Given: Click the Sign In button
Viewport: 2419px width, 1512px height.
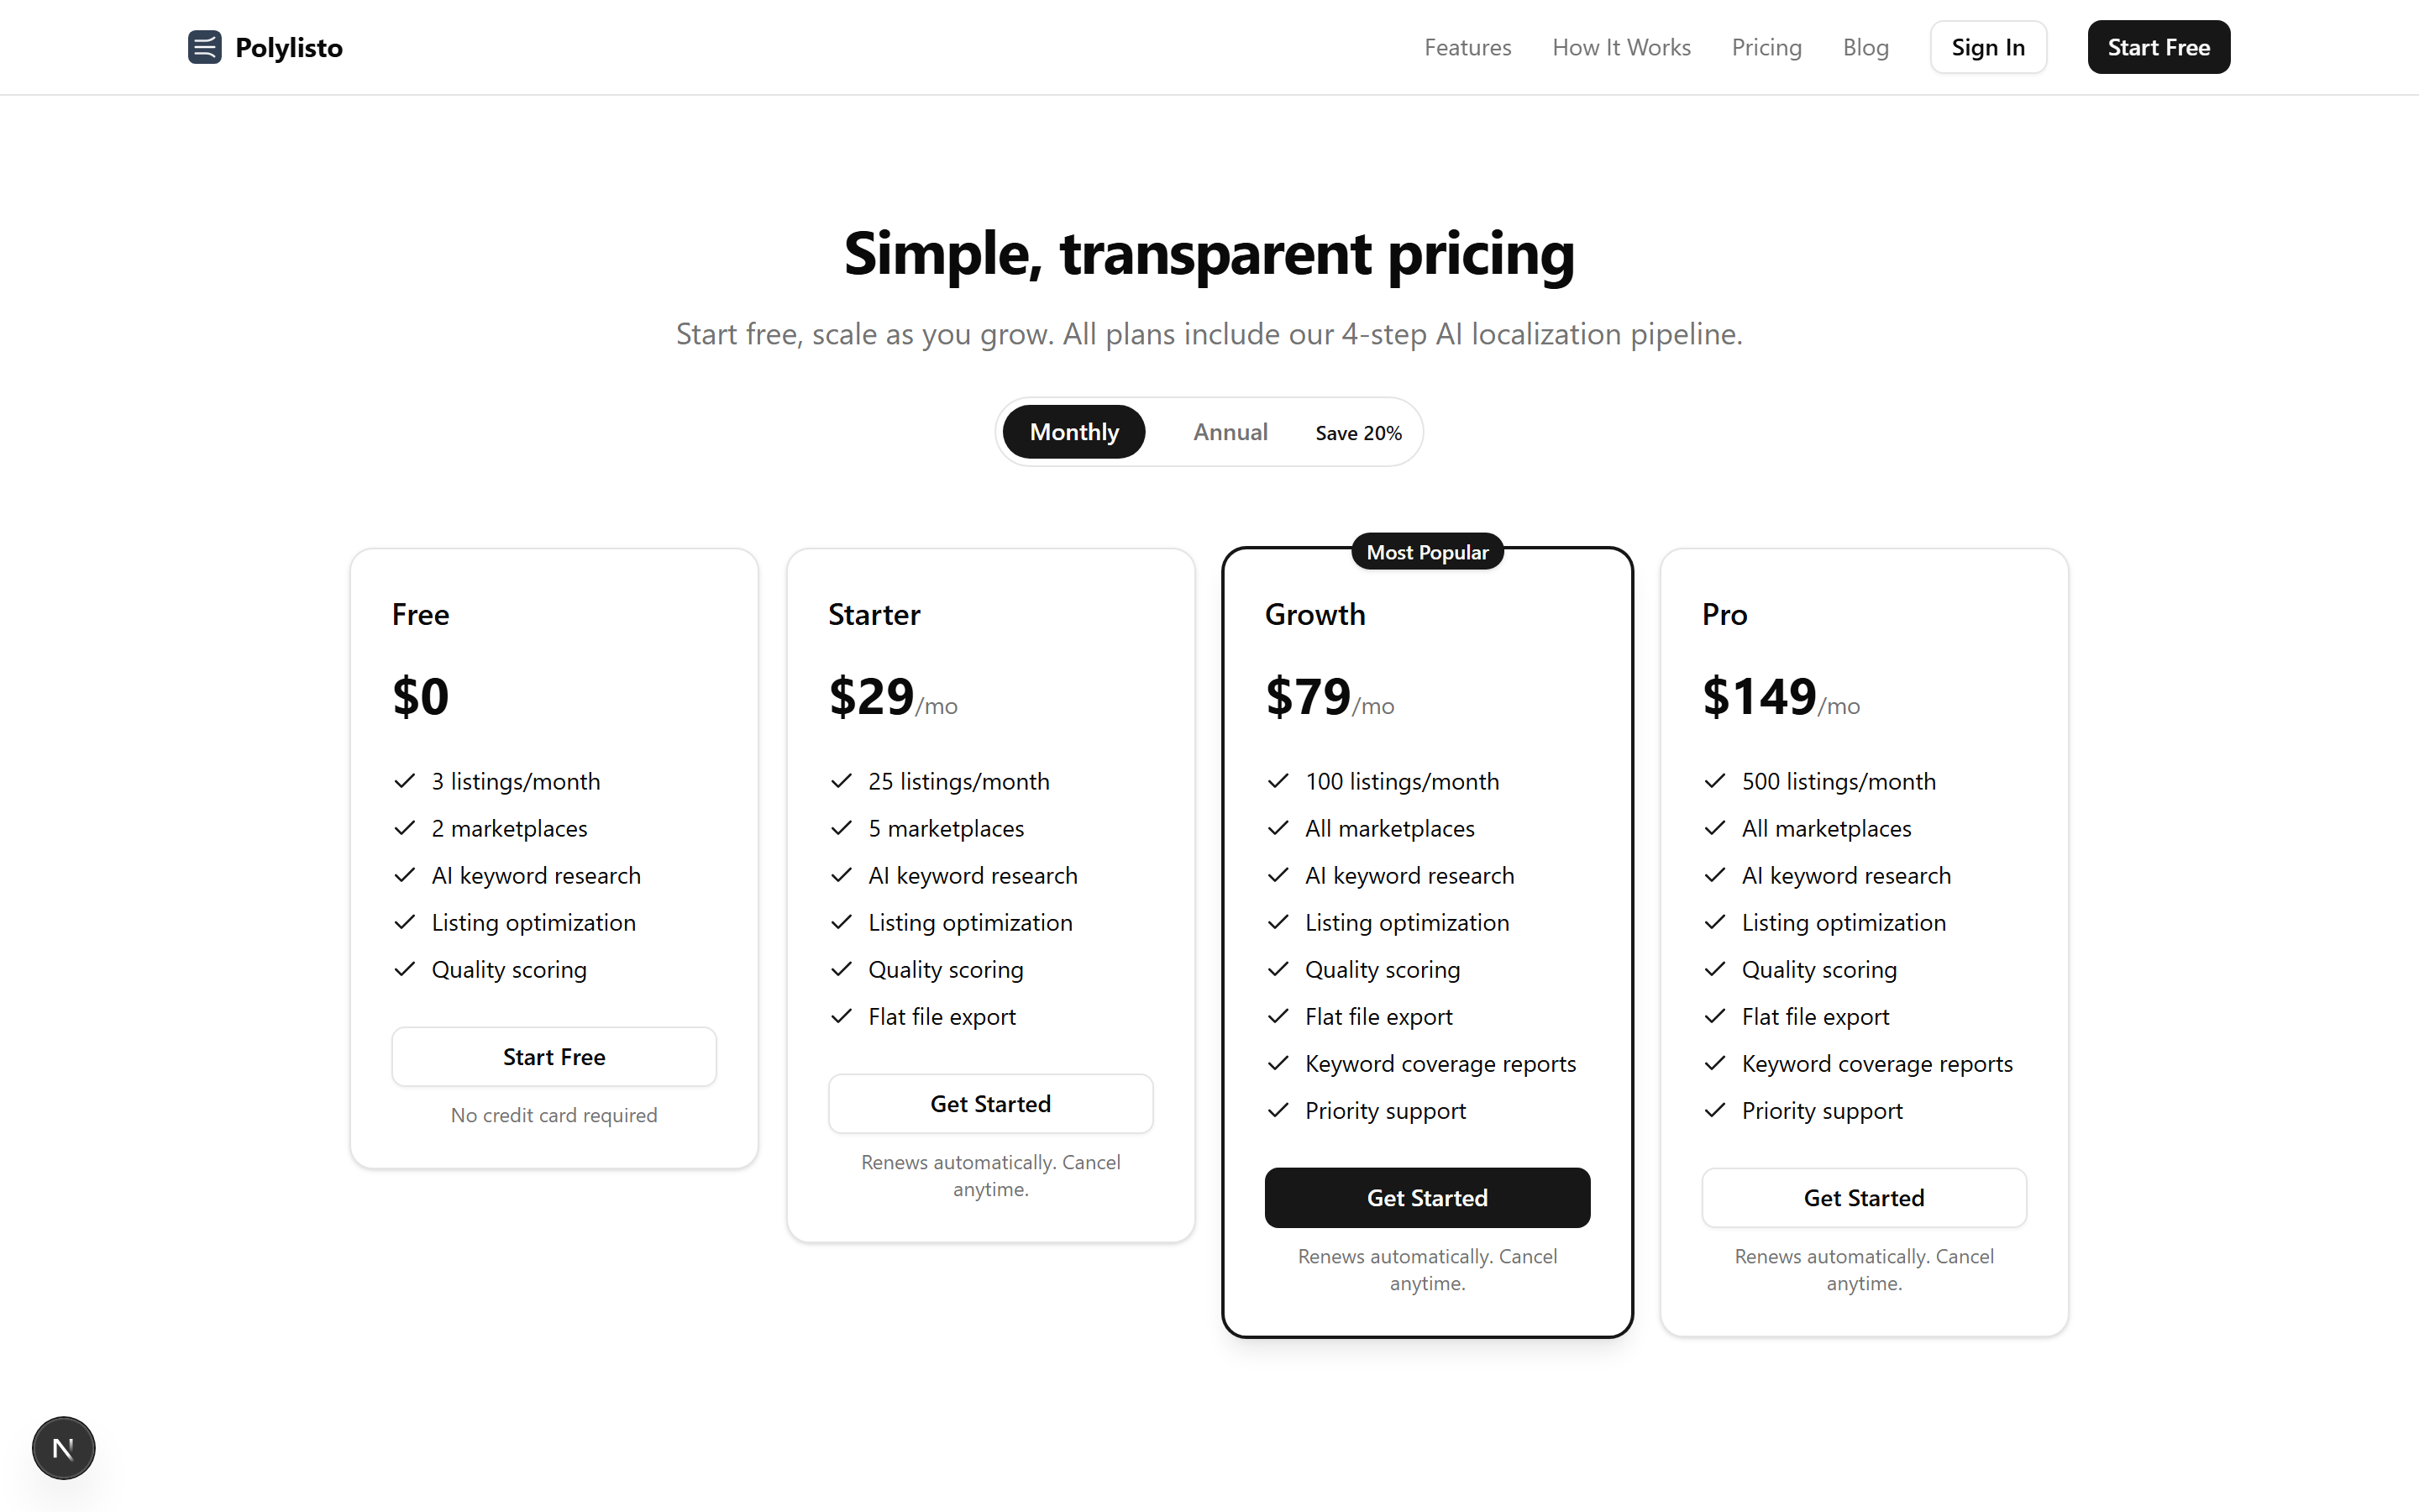Looking at the screenshot, I should [x=1988, y=46].
